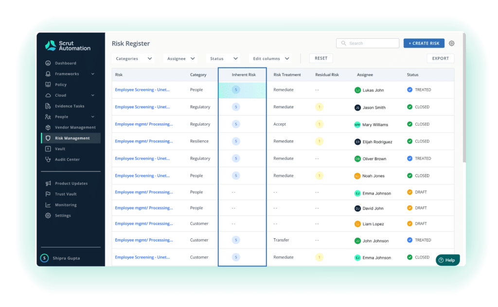498x307 pixels.
Task: Expand the People submenu chevron
Action: (93, 117)
